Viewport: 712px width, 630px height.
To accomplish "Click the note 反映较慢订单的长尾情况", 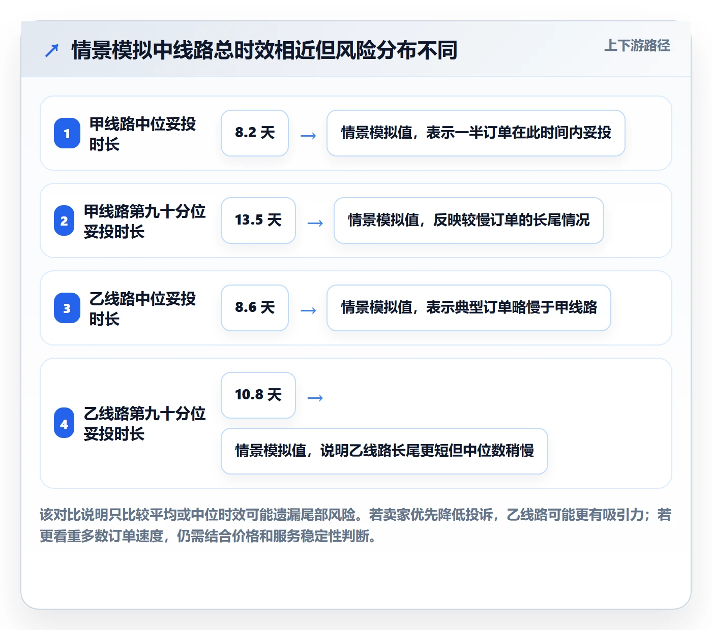I will tap(469, 220).
